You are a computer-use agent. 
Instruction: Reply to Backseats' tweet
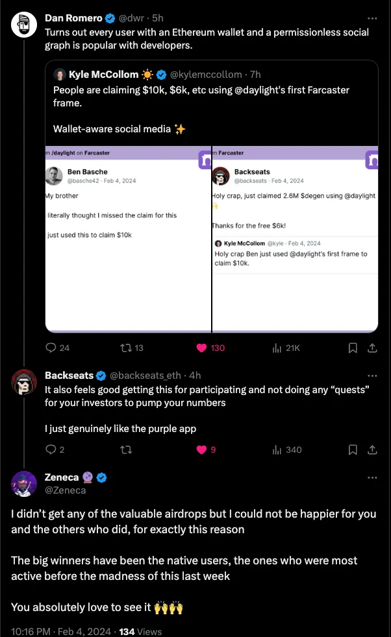pos(51,450)
